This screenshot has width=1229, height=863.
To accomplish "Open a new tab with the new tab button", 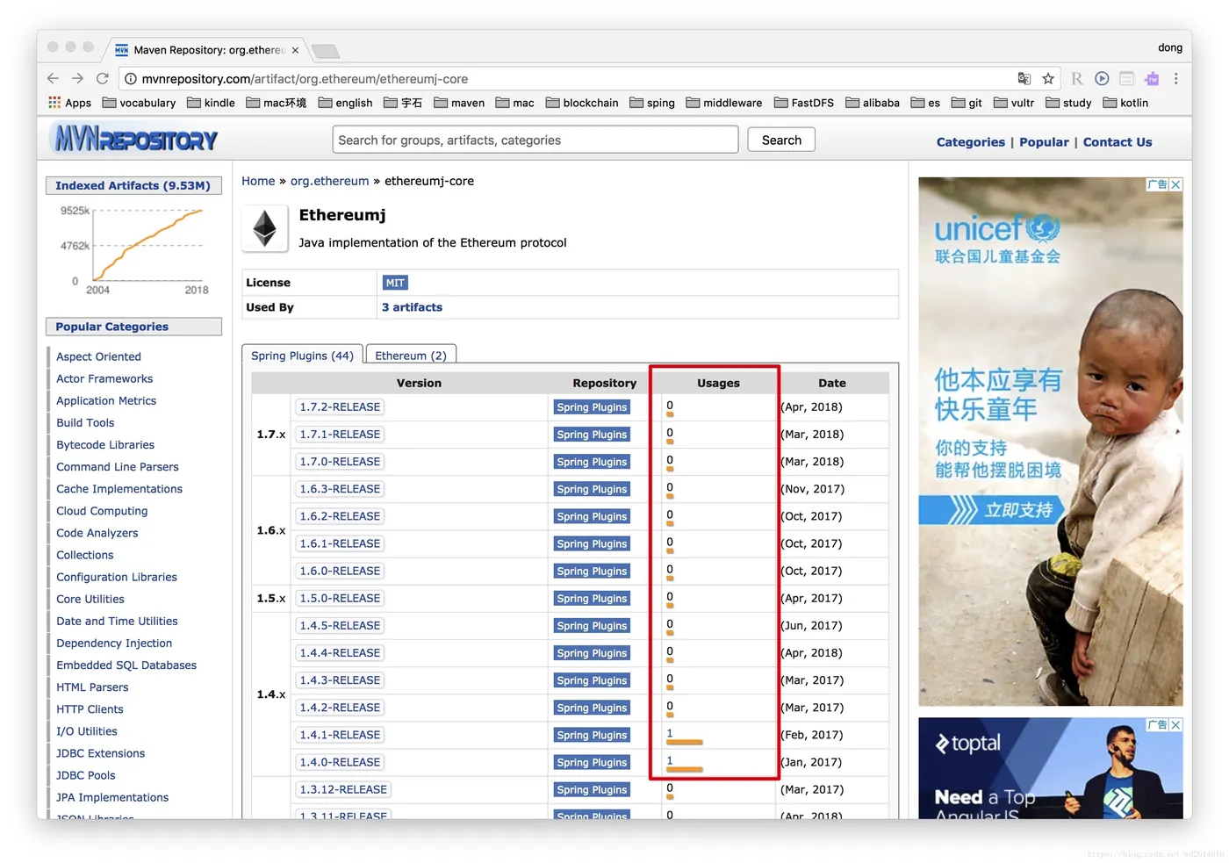I will point(325,51).
